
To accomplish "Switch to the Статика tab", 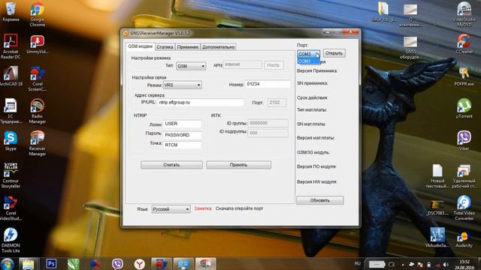I will tap(165, 47).
